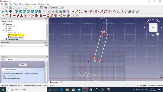The image size is (163, 92).
Task: Open the circle tool dropdown arrow
Action: pos(88,11)
